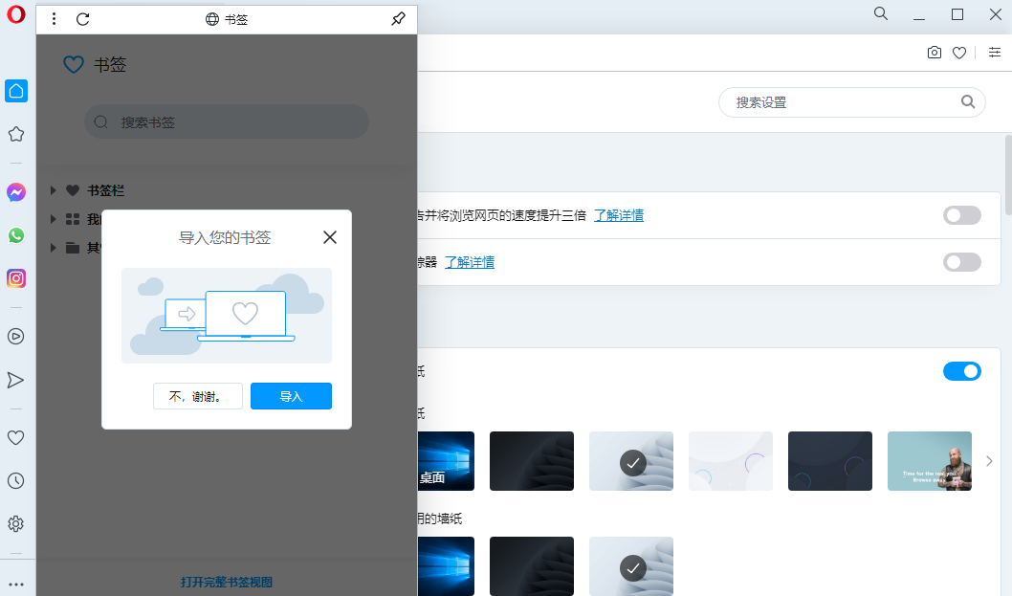Open the Player icon in the sidebar
Viewport: 1012px width, 596px height.
pos(15,337)
